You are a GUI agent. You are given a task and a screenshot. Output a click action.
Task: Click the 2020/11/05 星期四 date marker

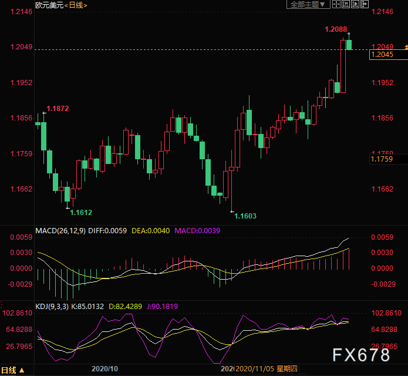pos(266,369)
